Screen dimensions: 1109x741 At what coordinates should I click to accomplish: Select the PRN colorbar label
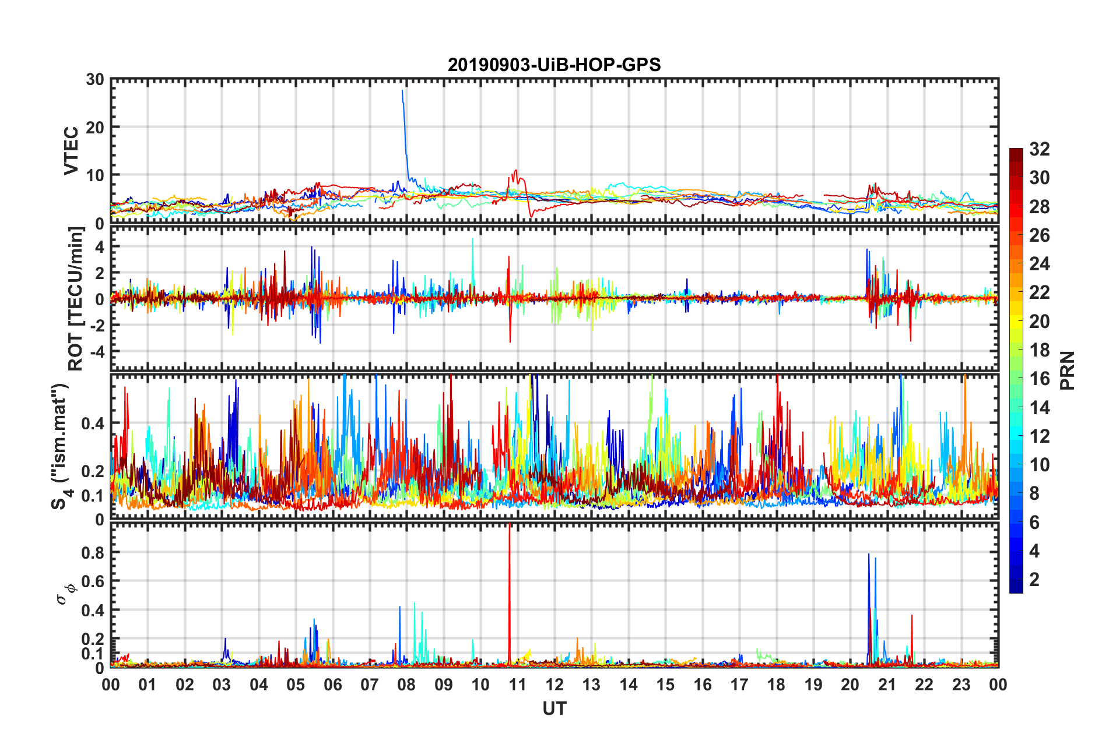tap(1067, 370)
